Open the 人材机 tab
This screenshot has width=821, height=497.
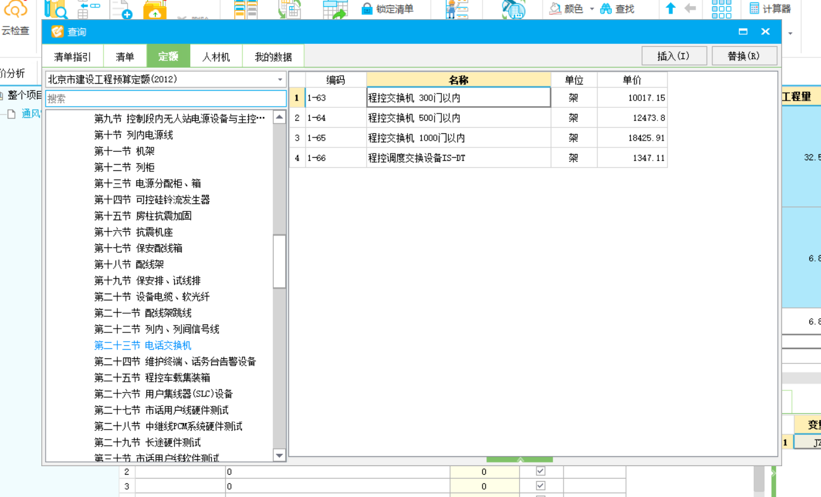click(216, 57)
